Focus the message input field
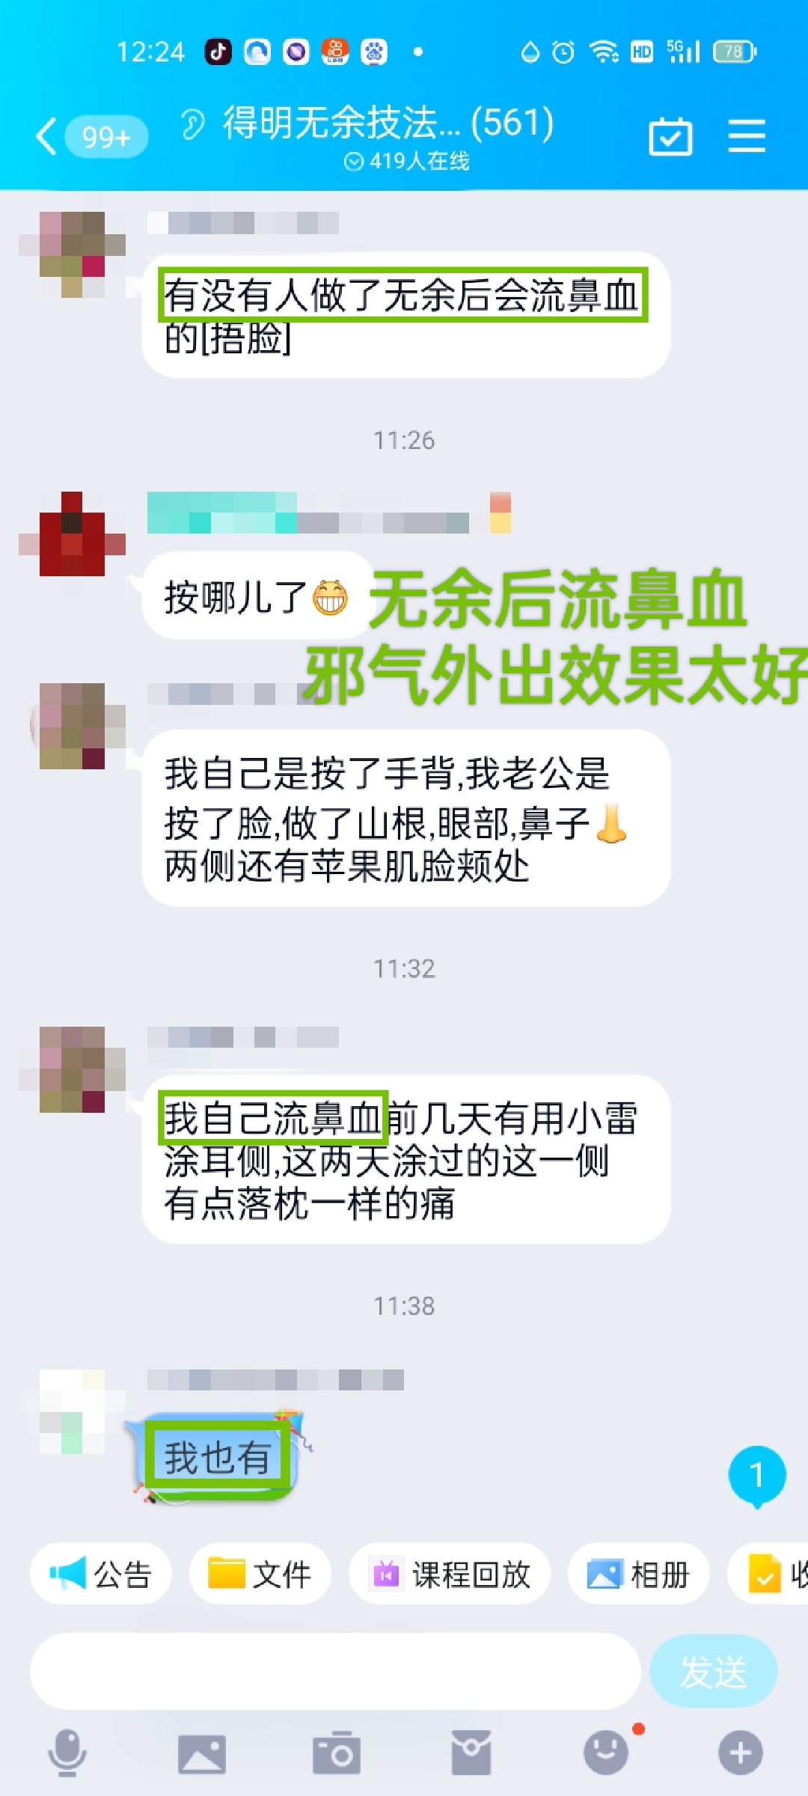Screen dimensions: 808x1796 [x=335, y=1672]
